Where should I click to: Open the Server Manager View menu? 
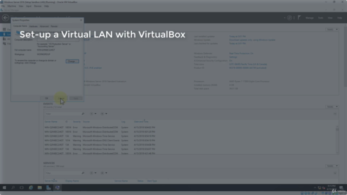[330, 18]
